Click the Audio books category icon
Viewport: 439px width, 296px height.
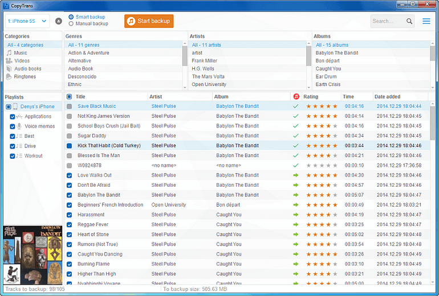[9, 69]
